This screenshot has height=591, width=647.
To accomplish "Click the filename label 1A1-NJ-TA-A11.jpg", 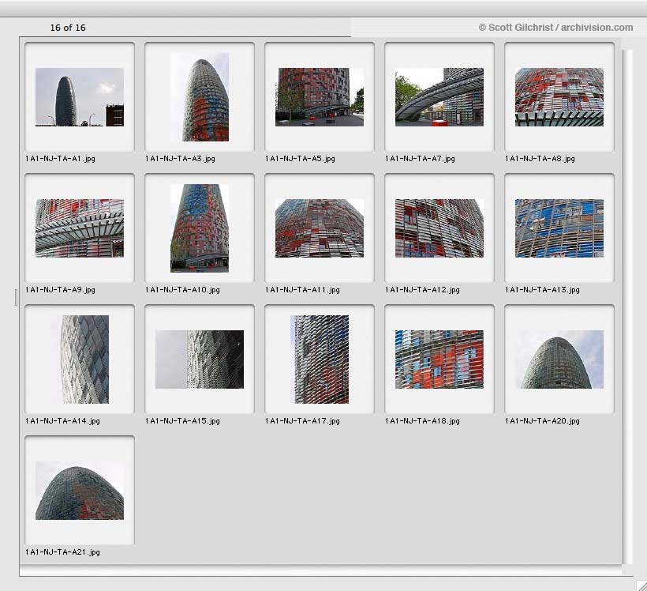I will 302,290.
